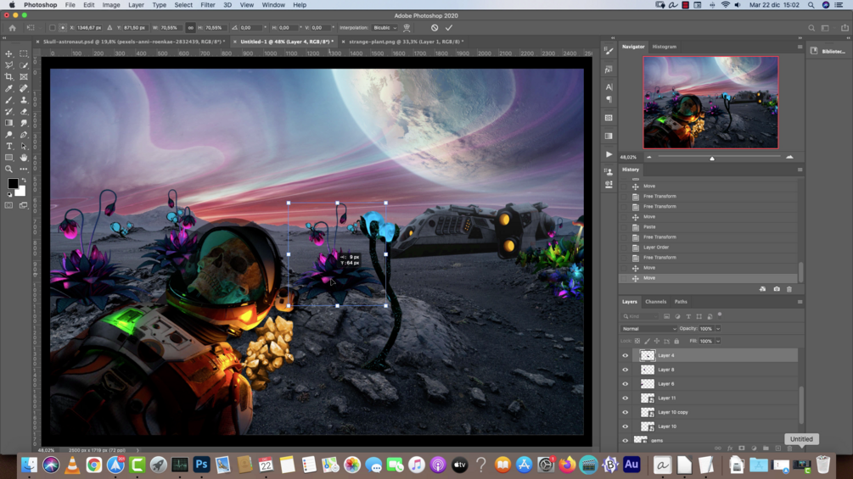The image size is (853, 479).
Task: Open the Layers panel menu
Action: point(800,302)
